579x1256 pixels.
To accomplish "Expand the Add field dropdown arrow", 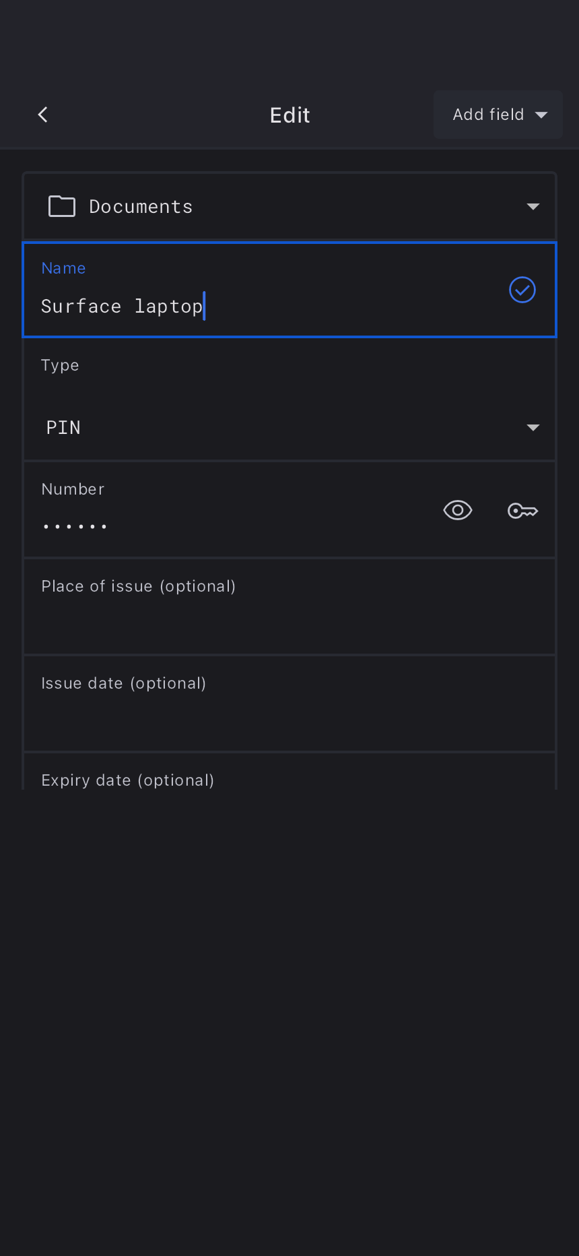I will (541, 115).
